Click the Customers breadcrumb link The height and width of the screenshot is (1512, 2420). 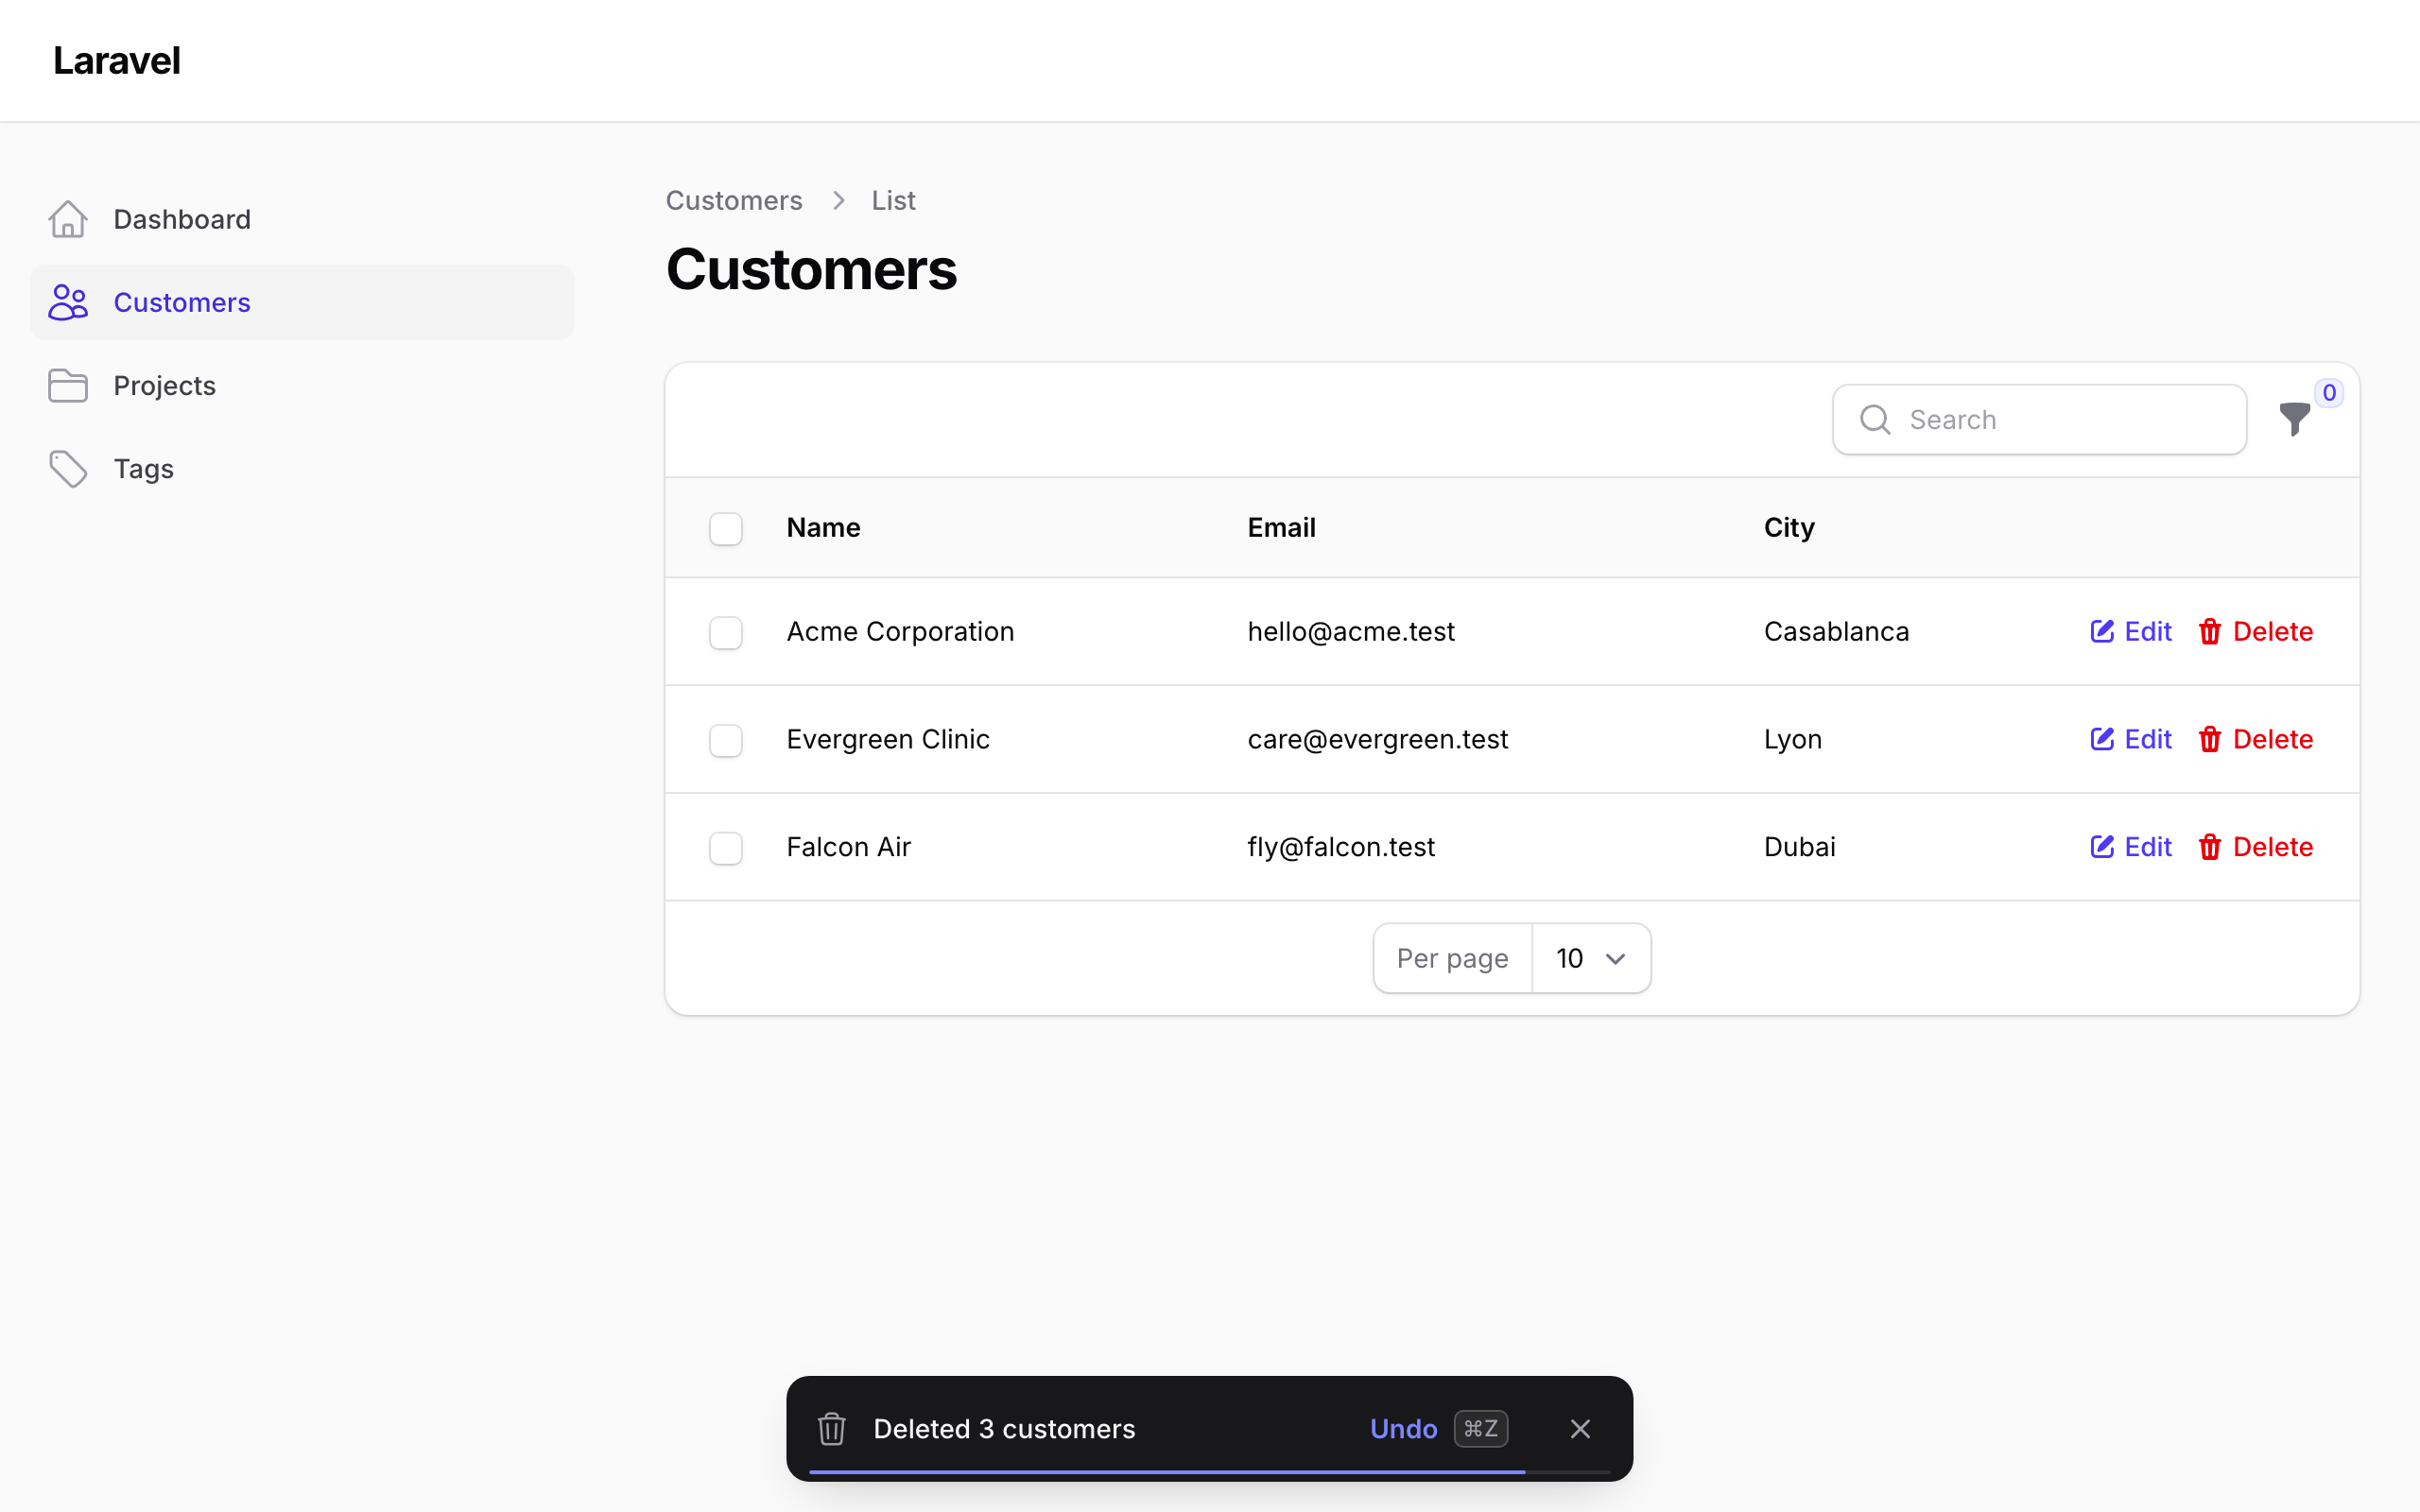tap(734, 200)
